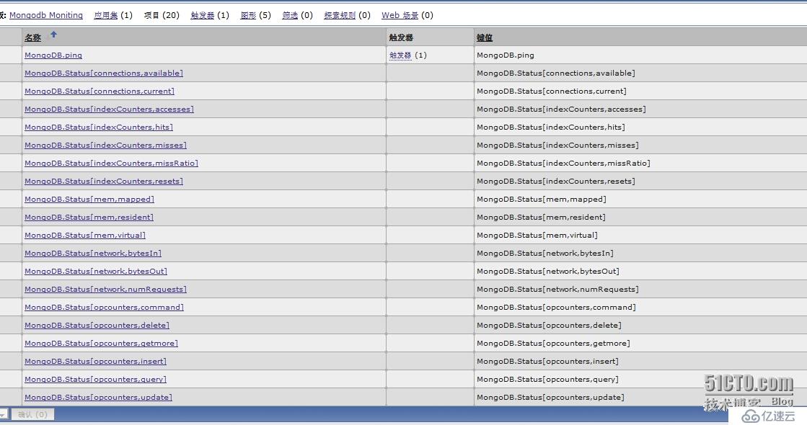Screen dimensions: 807x425
Task: Sort by the 名称 column header
Action: pos(32,37)
